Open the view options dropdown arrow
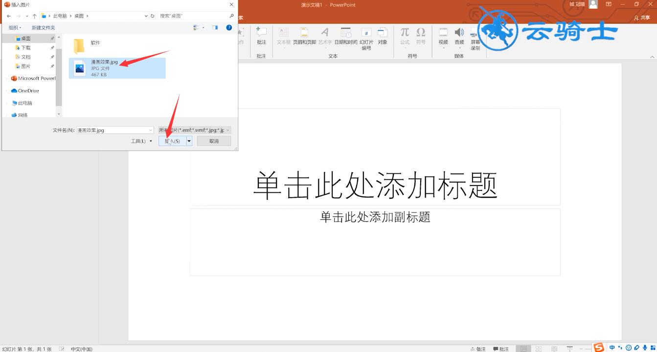Viewport: 657px width, 352px height. 204,28
